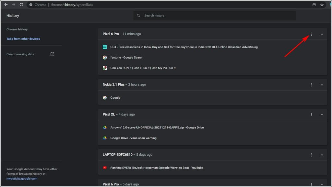Open Can You RUN It tab
Image resolution: width=332 pixels, height=187 pixels.
tap(143, 68)
